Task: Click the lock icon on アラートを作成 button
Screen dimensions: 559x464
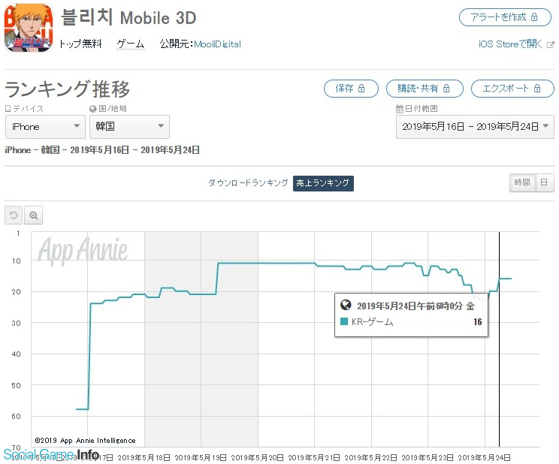Action: point(534,17)
